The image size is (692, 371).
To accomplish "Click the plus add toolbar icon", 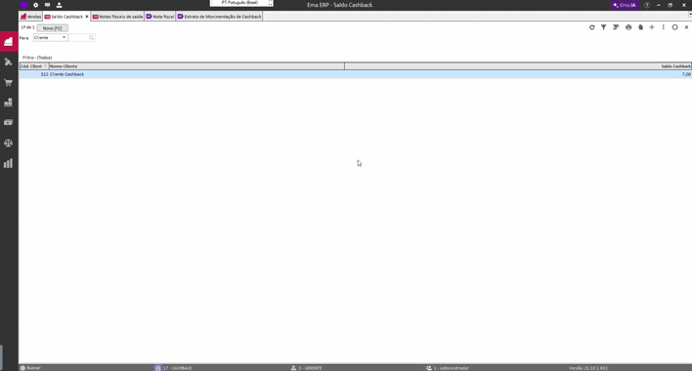I will point(652,27).
